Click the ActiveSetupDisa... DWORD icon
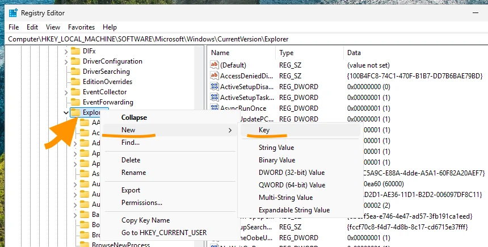This screenshot has height=247, width=488. (214, 86)
